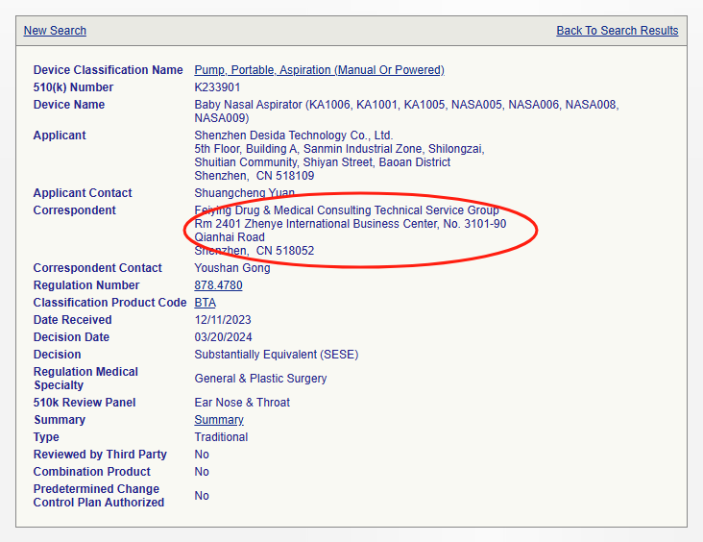Click applicant contact Shuangcheng Yuan
The width and height of the screenshot is (703, 542).
[x=244, y=193]
